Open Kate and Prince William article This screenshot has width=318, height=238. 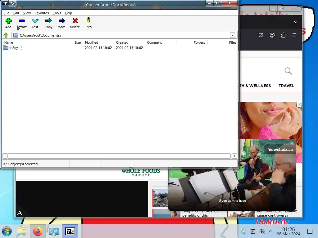tap(277, 213)
